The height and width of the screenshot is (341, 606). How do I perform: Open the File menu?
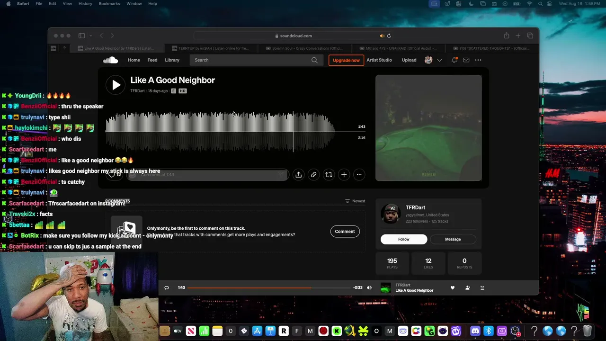pyautogui.click(x=39, y=4)
